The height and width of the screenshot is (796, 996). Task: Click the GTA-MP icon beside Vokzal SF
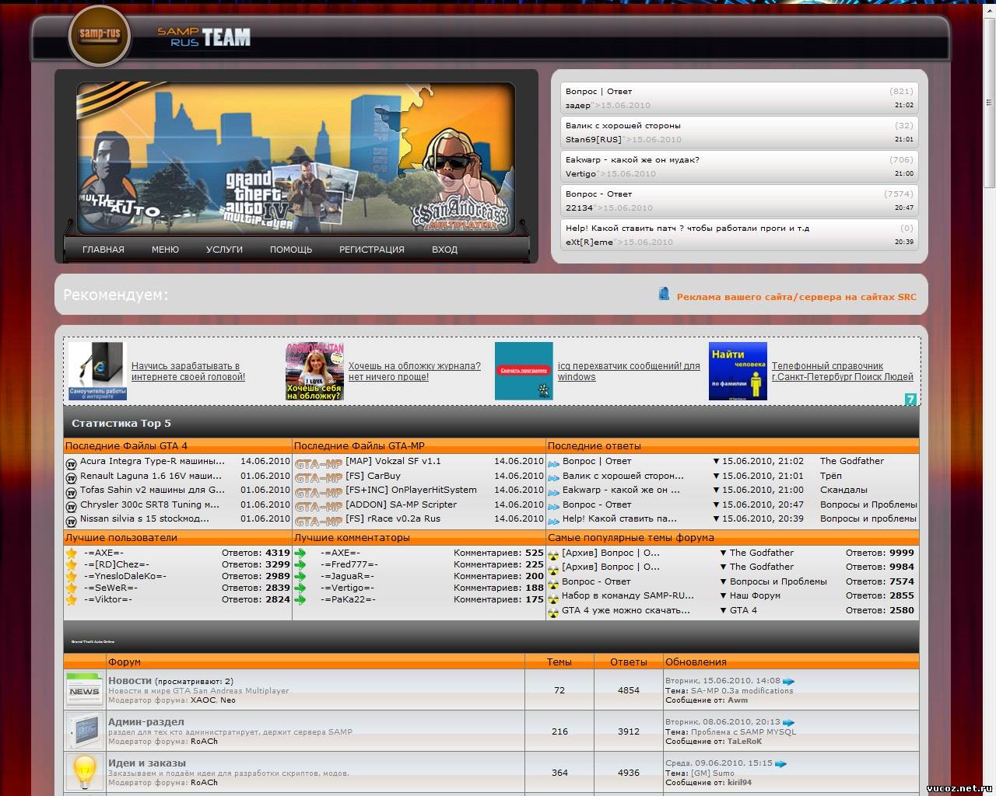(318, 463)
